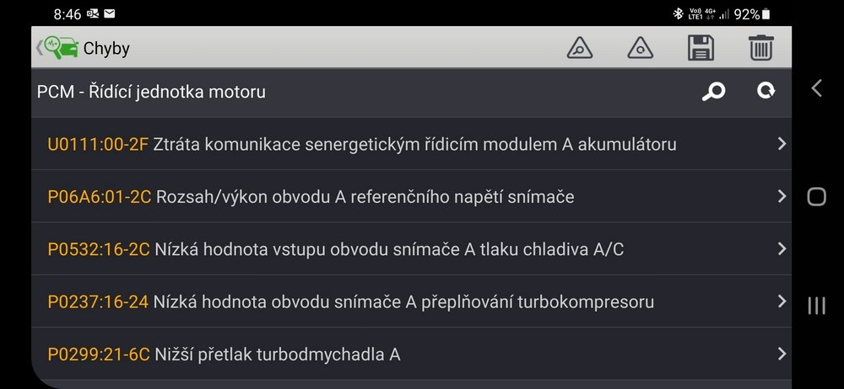Tap the Chyby screen title

click(106, 49)
